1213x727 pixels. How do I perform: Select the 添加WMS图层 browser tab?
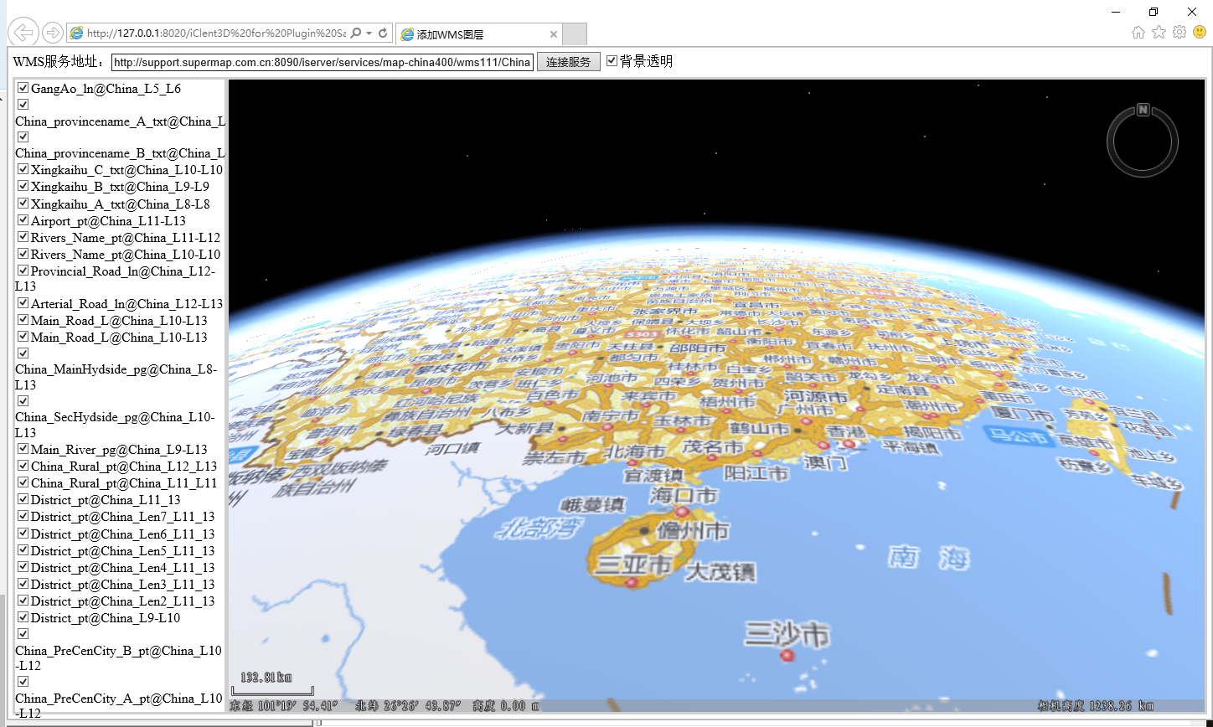point(477,34)
